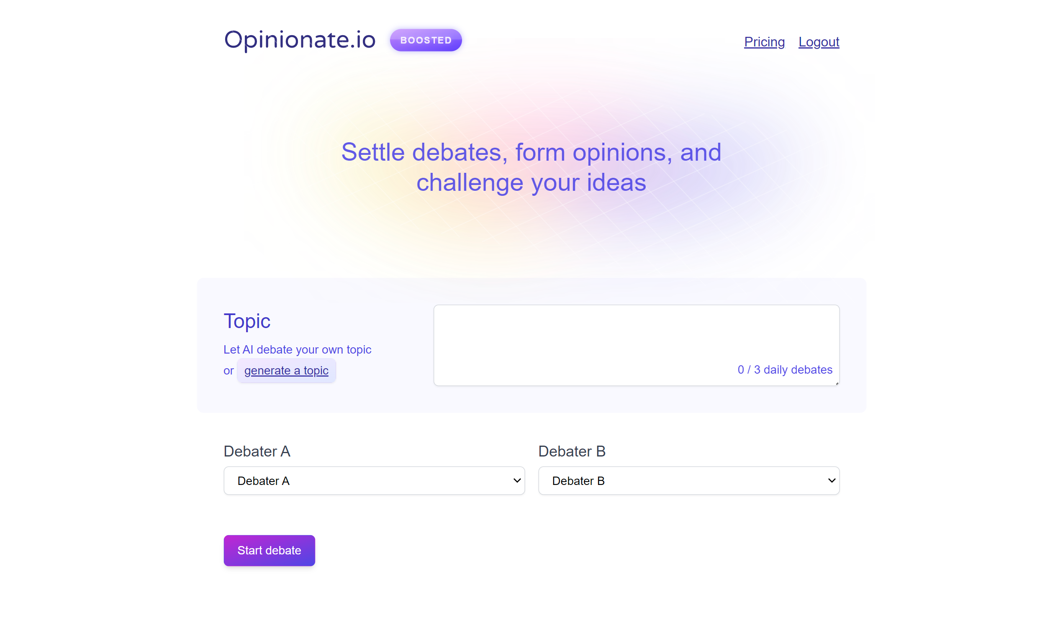Click the BOOSTED badge
1063x636 pixels.
coord(426,40)
